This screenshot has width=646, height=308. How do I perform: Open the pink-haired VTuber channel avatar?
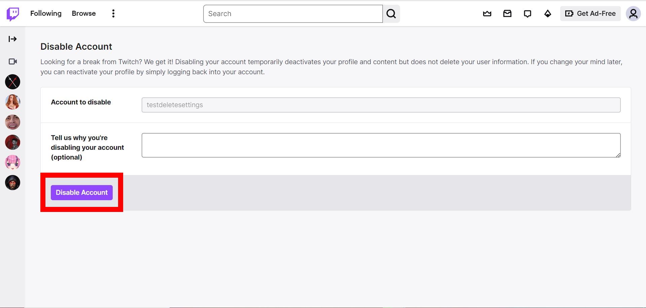coord(12,162)
